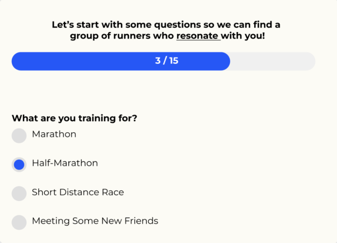Click the "Half-Marathon" option label text
The height and width of the screenshot is (243, 337).
65,163
